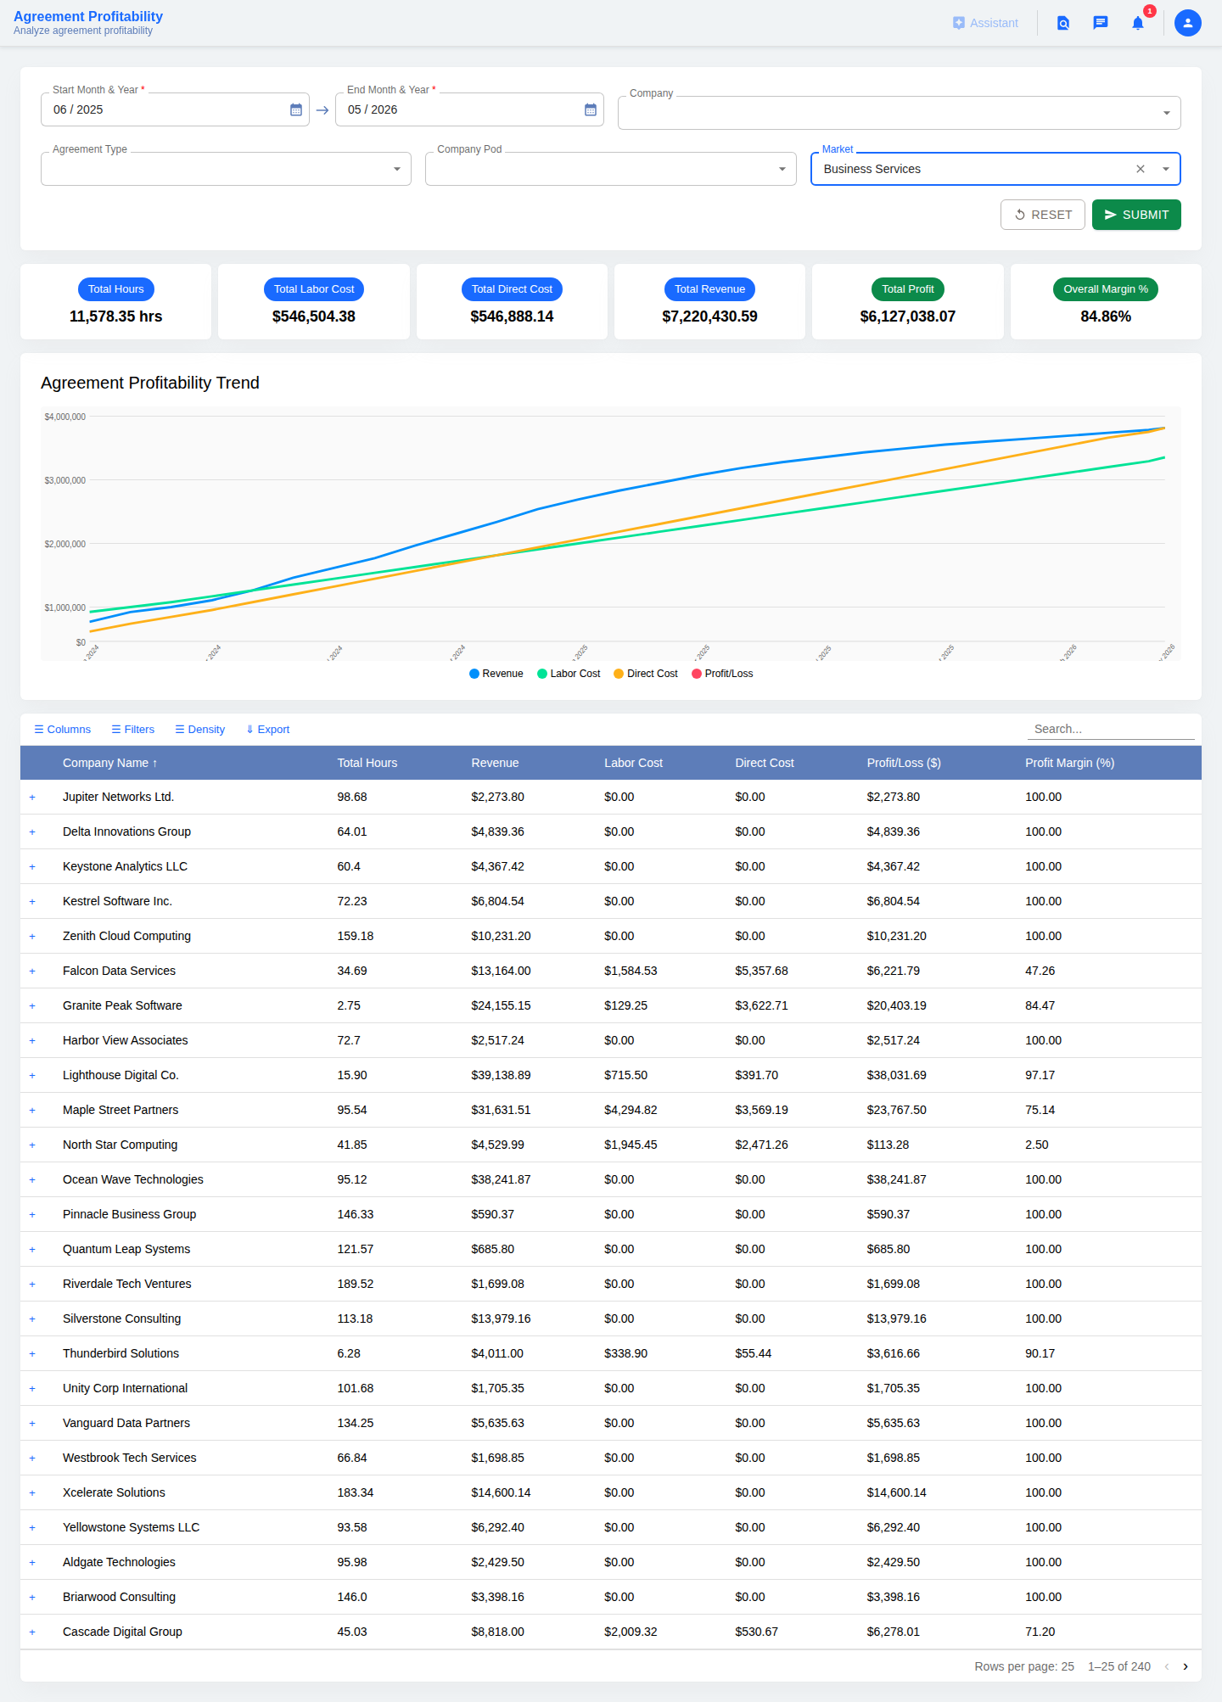This screenshot has width=1222, height=1702.
Task: Open the notifications bell icon
Action: (1138, 23)
